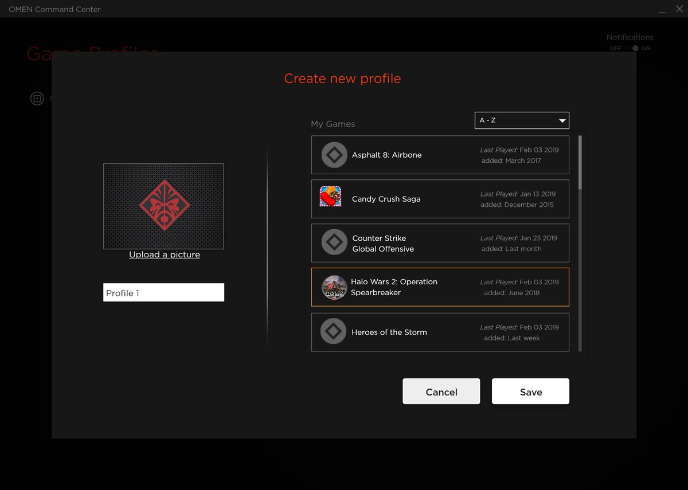The image size is (688, 490).
Task: Save the new game profile
Action: point(530,391)
